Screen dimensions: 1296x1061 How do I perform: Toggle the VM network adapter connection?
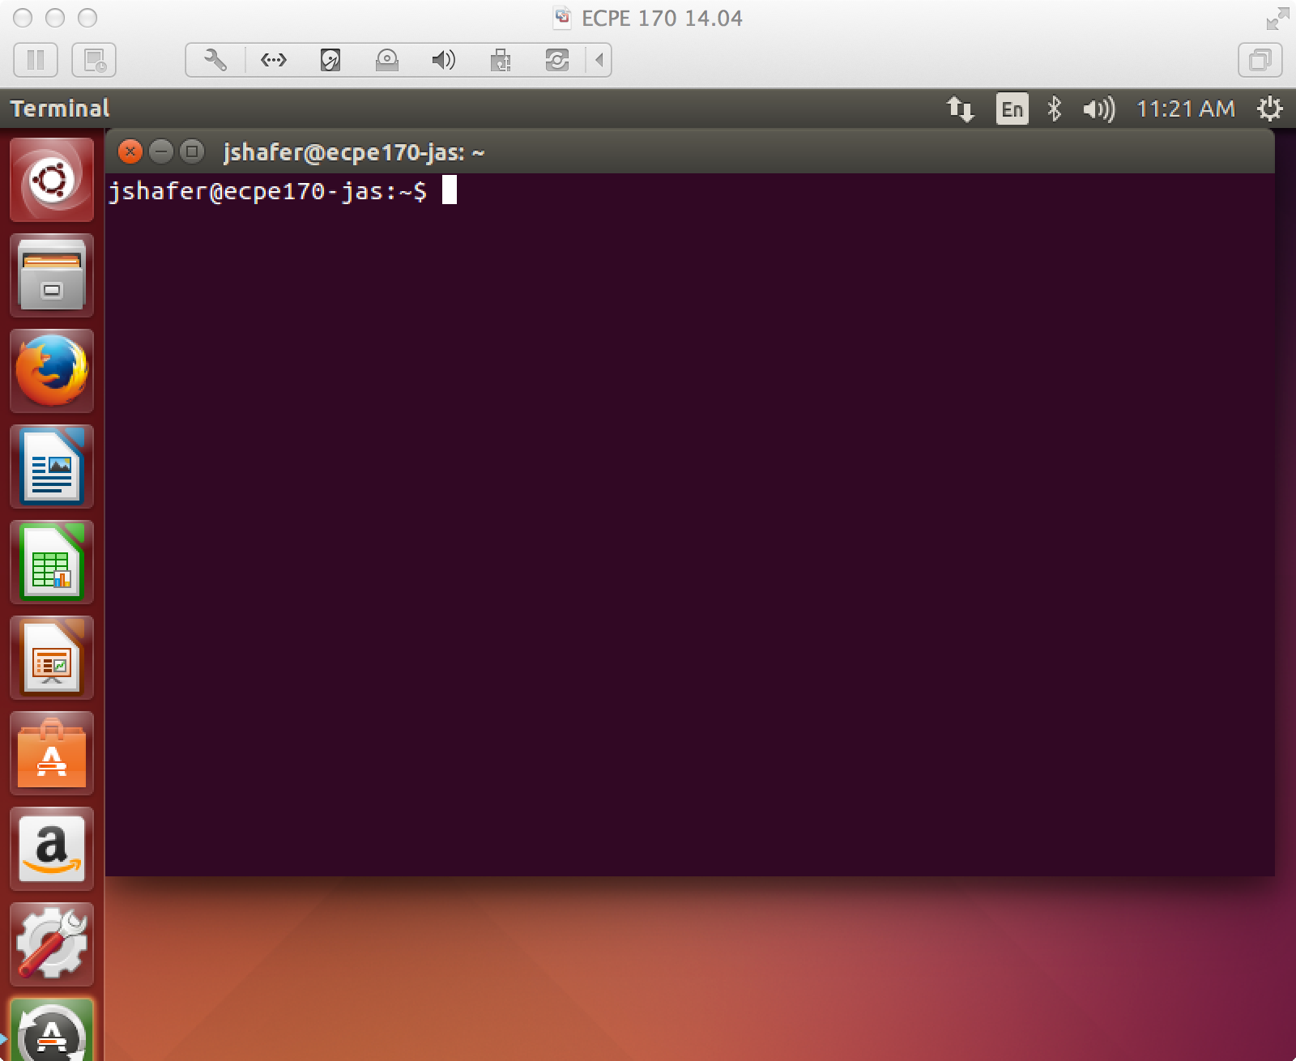273,59
